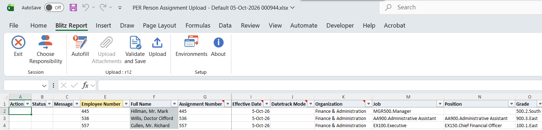Select row 3 header

point(4,118)
